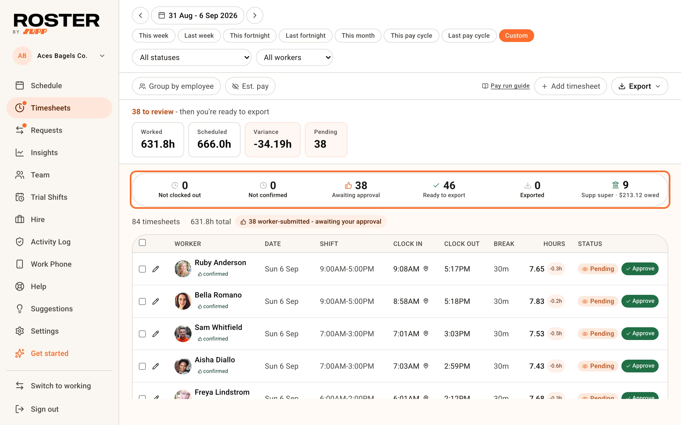
Task: Tick Bella Romano's row checkbox
Action: (142, 301)
